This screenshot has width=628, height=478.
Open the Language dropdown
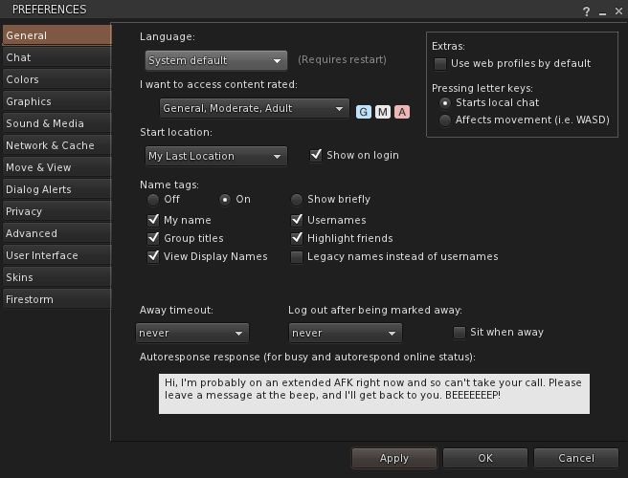(216, 60)
